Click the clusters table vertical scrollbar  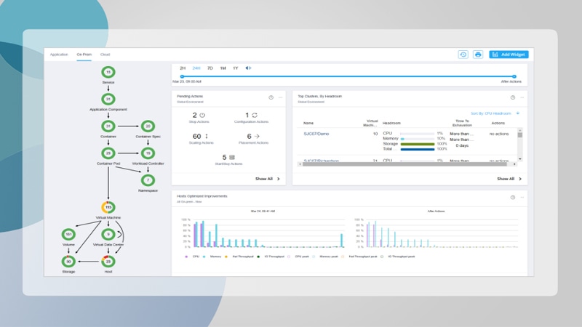point(520,135)
